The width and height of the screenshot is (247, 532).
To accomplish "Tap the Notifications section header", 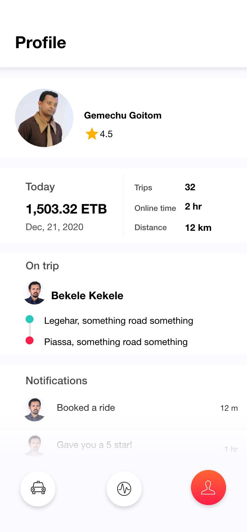I will 56,381.
